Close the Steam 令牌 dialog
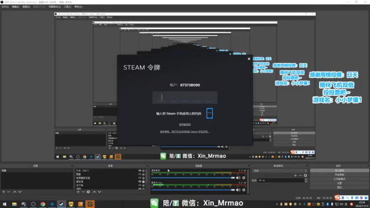Viewport: 370px width, 208px height. 249,59
